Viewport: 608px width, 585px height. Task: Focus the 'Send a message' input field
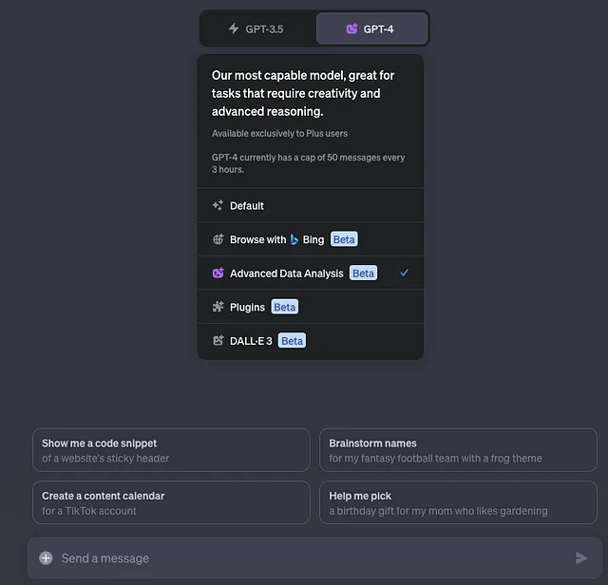[314, 558]
